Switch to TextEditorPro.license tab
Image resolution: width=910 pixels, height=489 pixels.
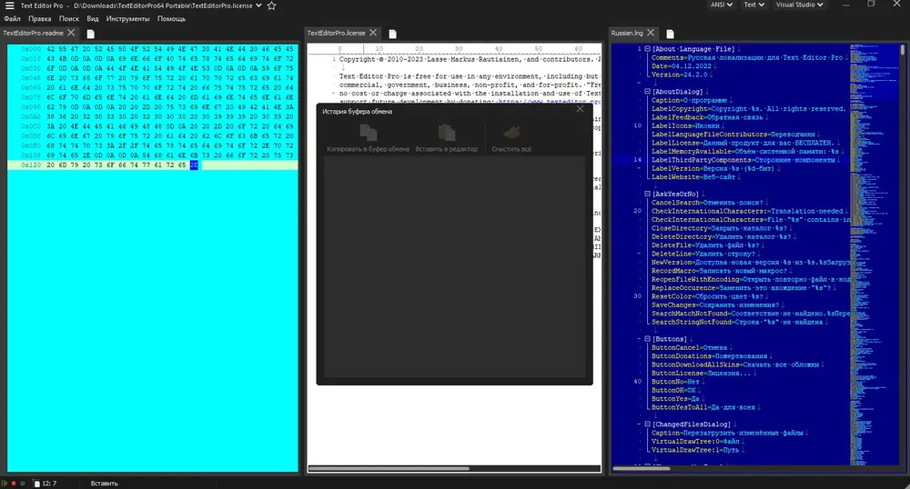[x=336, y=33]
